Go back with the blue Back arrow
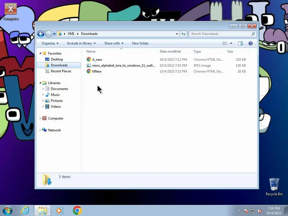The width and height of the screenshot is (288, 216). coord(41,34)
